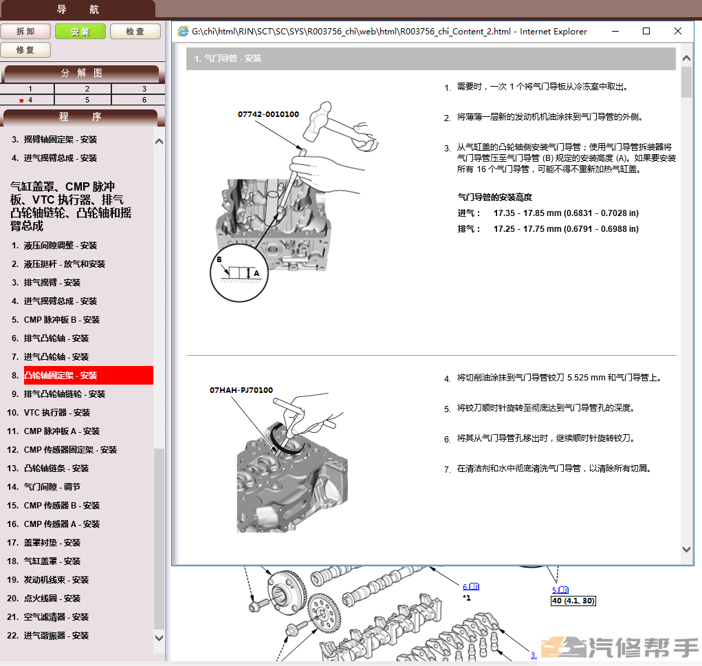The height and width of the screenshot is (666, 702).
Task: Click diagram link number 3
Action: click(x=534, y=655)
